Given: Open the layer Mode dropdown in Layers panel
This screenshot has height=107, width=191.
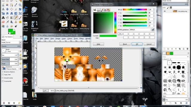Looking at the screenshot, I should pyautogui.click(x=188, y=1).
